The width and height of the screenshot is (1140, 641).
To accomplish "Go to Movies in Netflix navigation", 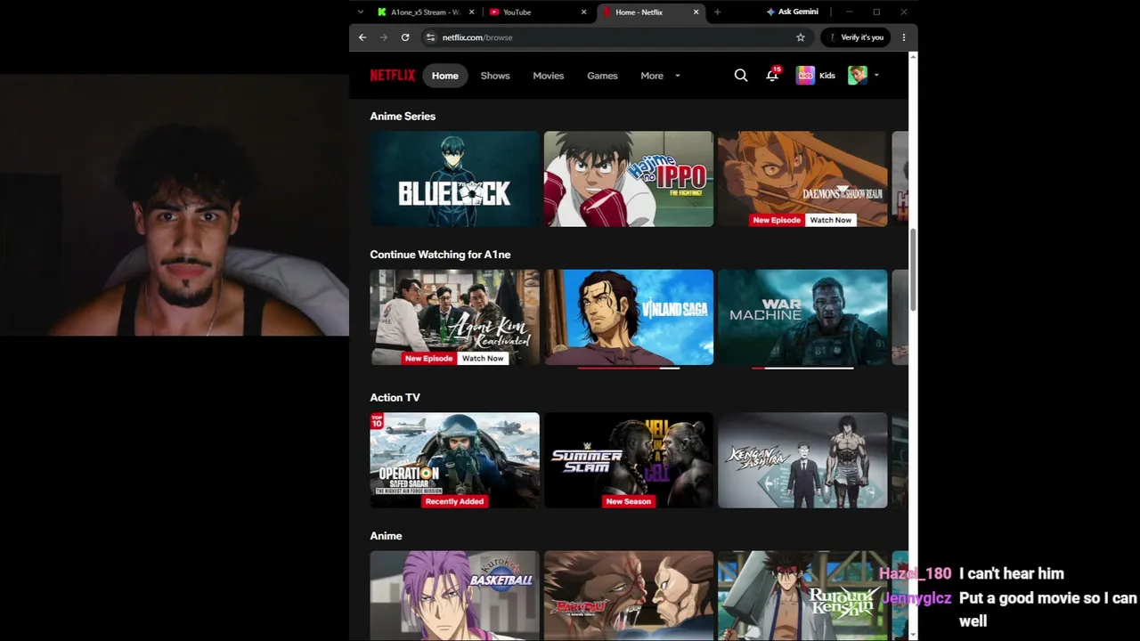I will point(549,76).
